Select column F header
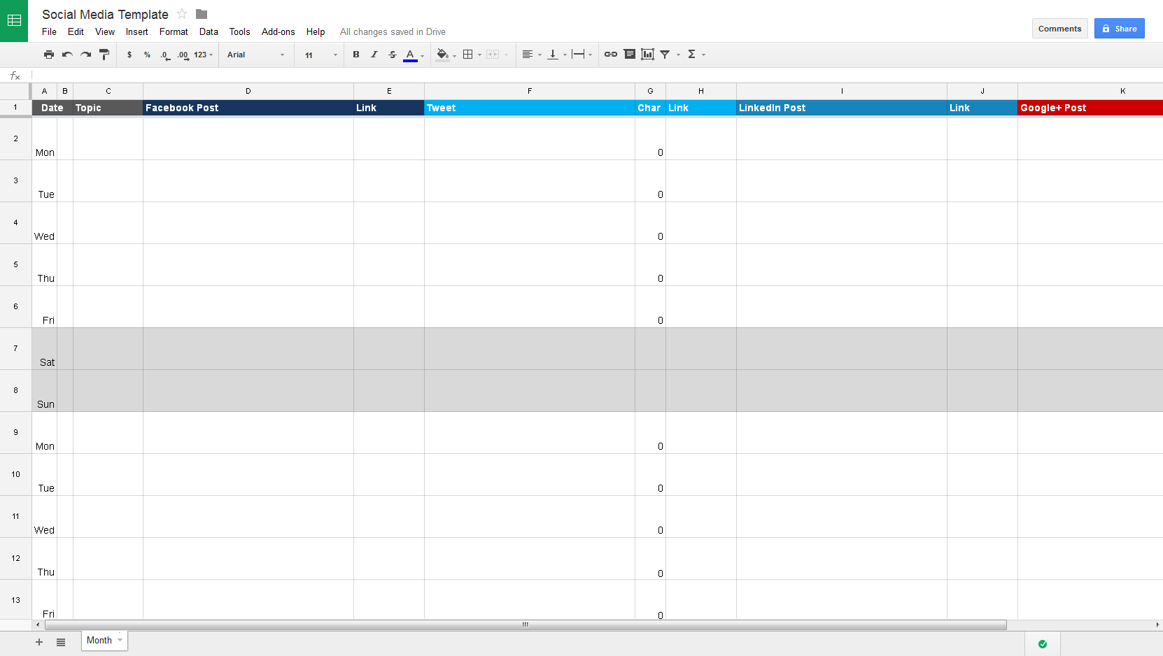Screen dimensions: 1163x656 530,91
